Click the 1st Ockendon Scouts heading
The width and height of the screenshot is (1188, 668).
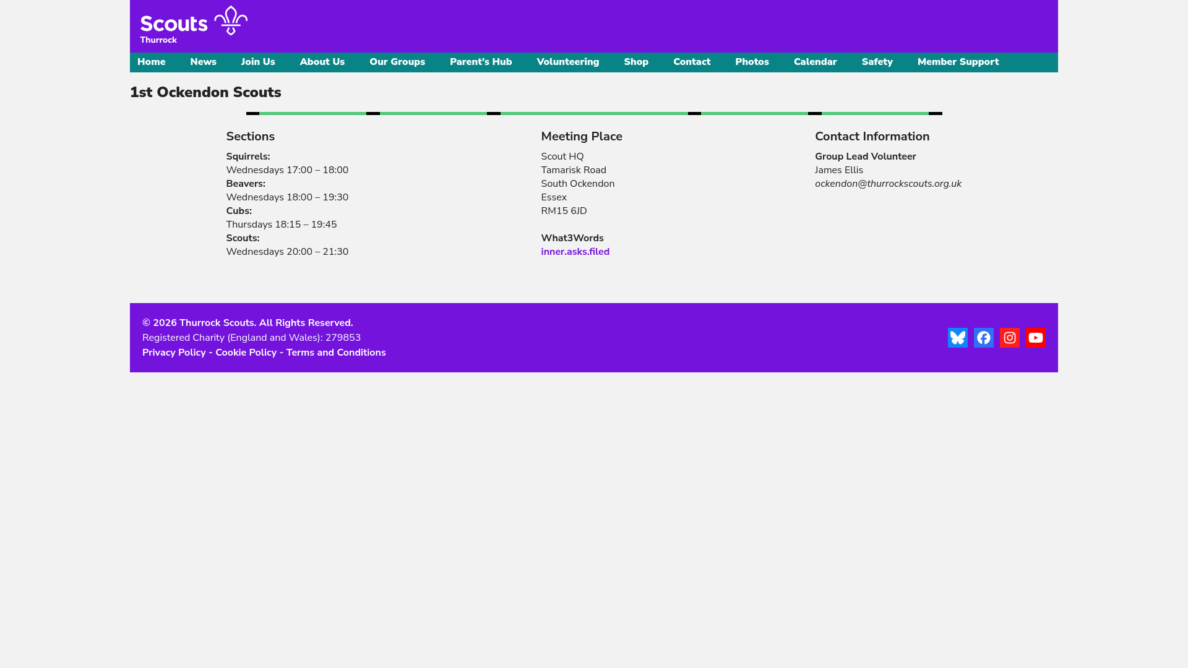click(x=205, y=92)
